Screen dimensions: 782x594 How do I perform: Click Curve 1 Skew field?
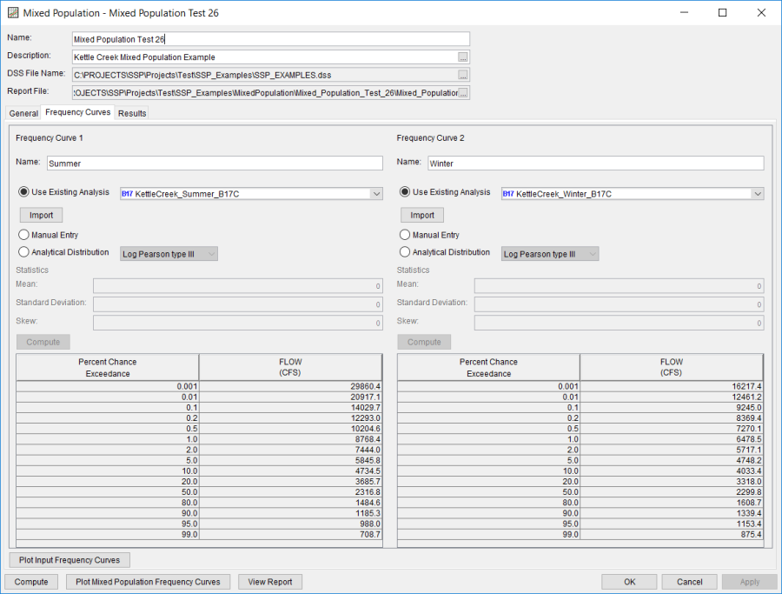238,323
